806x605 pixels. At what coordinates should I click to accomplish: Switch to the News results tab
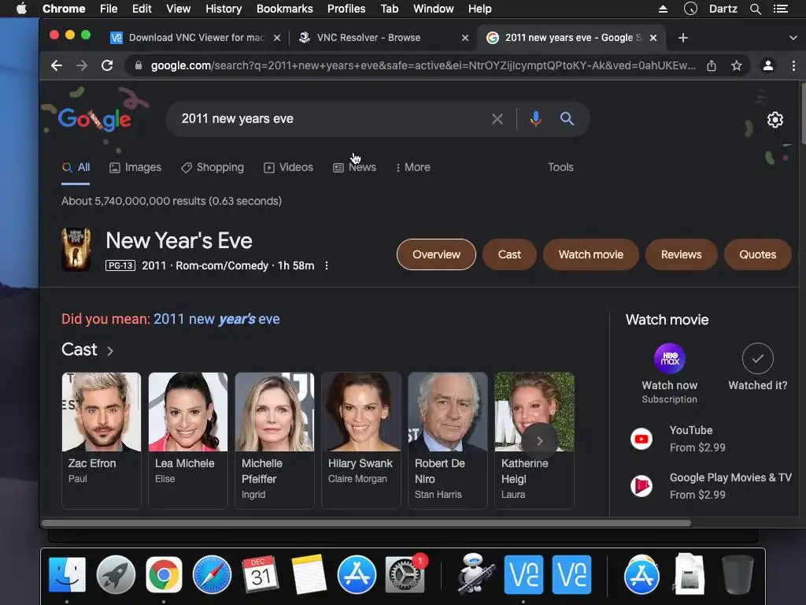355,167
